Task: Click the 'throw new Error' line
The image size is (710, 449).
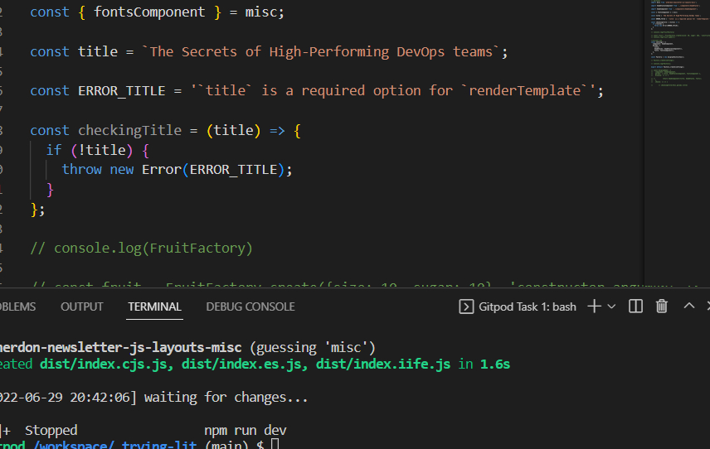Action: click(x=177, y=170)
